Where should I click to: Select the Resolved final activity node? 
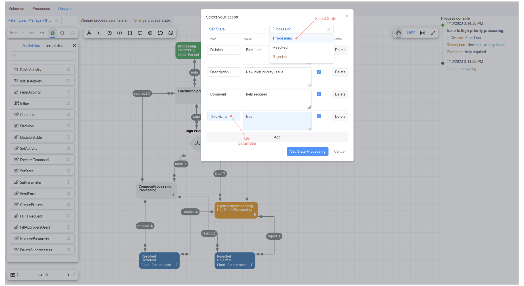point(159,261)
